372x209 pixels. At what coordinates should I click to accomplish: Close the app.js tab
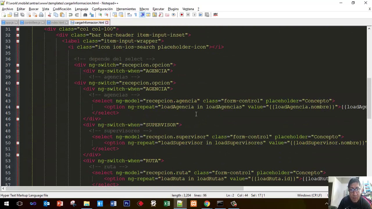point(16,23)
